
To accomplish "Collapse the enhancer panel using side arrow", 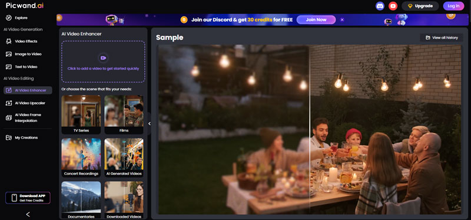I will point(150,123).
